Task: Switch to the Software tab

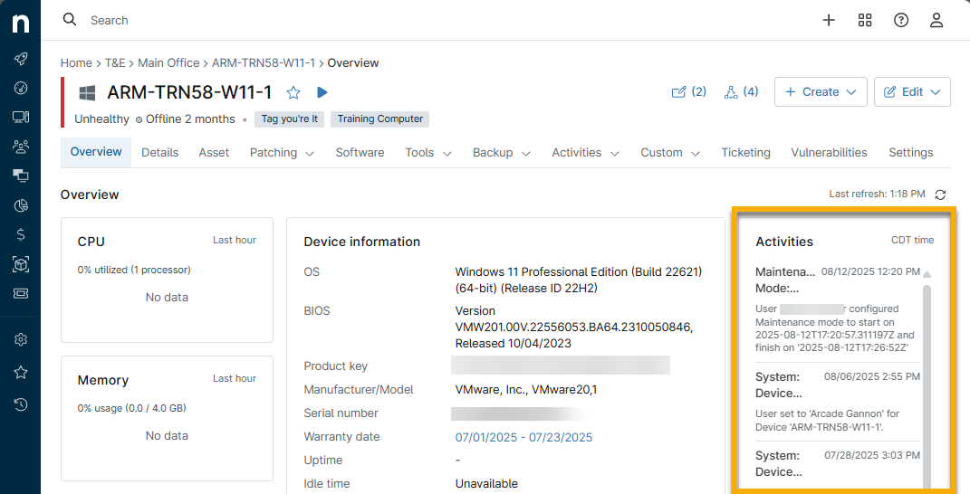Action: 360,153
